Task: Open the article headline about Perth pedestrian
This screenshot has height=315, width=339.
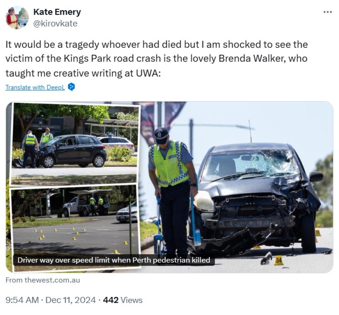Action: coord(114,260)
